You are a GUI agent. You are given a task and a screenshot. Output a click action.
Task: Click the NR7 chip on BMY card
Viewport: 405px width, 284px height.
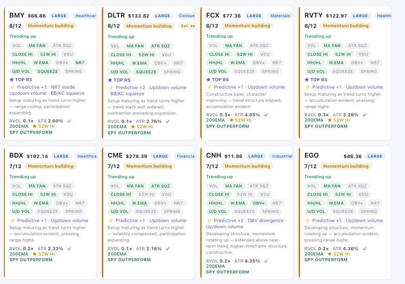coord(80,63)
